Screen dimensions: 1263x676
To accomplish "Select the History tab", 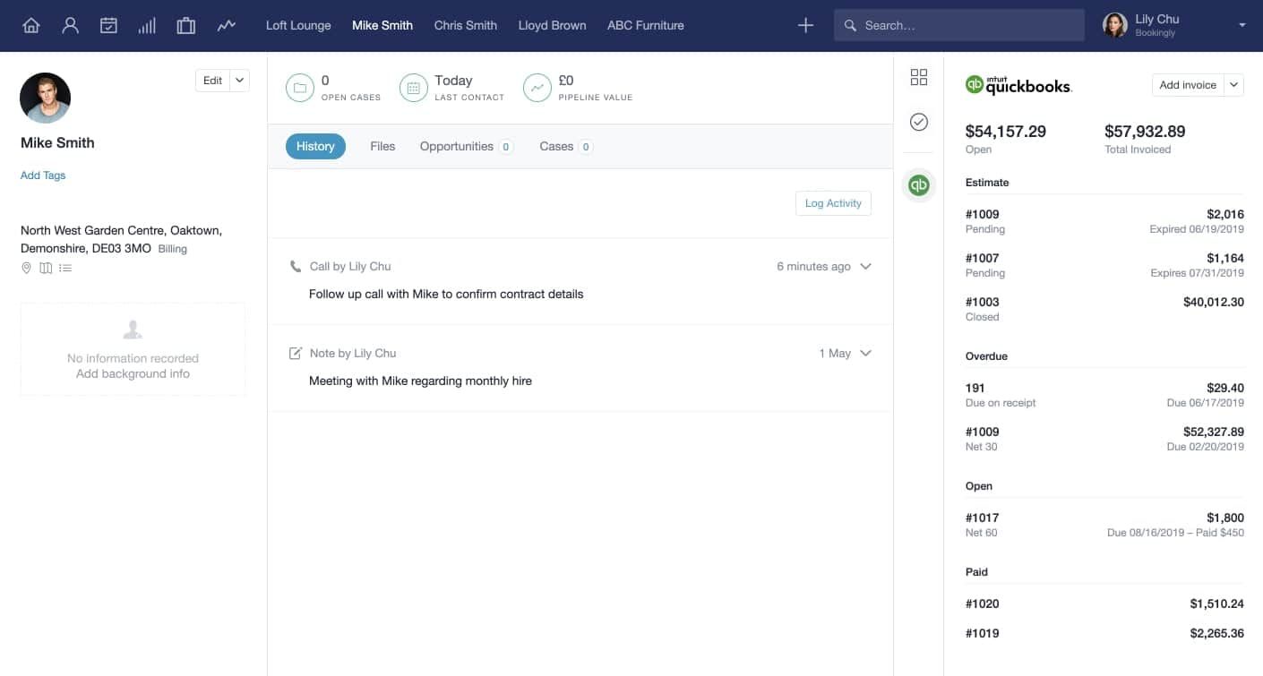I will [315, 146].
